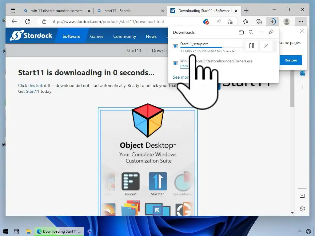Open the tab actions menu icon
Viewport: 315px width, 236px height.
pyautogui.click(x=13, y=11)
